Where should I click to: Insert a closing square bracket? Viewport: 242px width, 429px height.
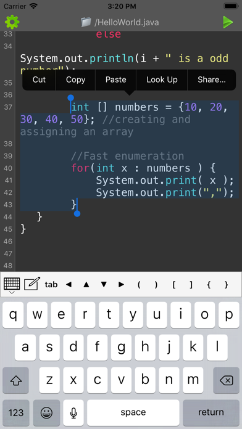coord(191,285)
